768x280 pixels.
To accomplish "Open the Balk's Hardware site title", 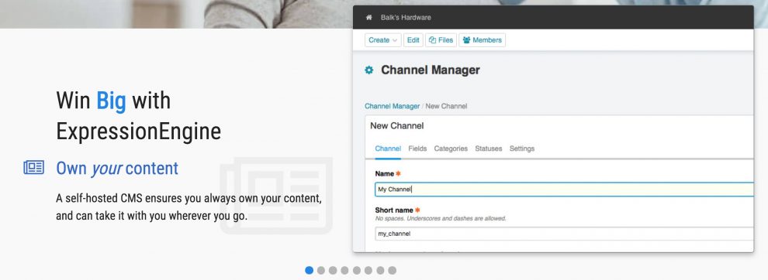I will [x=406, y=18].
